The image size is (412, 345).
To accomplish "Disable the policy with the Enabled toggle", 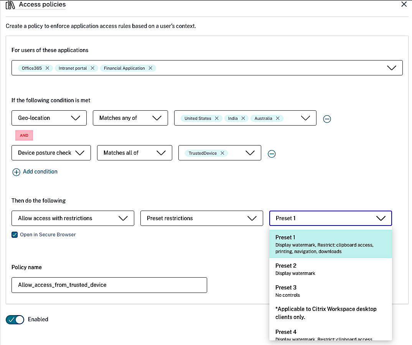I will point(15,319).
